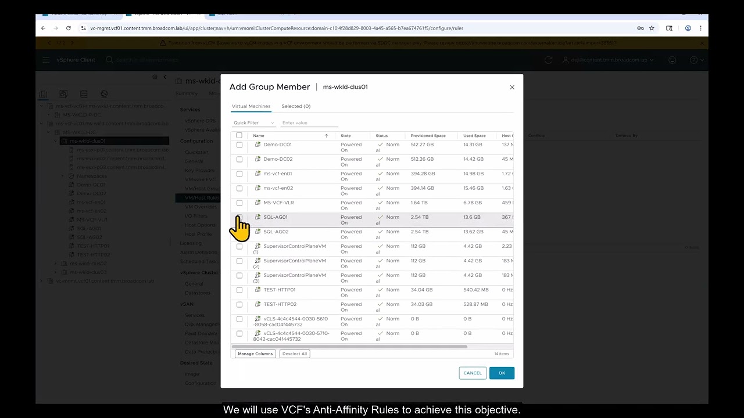
Task: Check the SupervisorControlPlaneVM (2) row checkbox
Action: [x=239, y=261]
